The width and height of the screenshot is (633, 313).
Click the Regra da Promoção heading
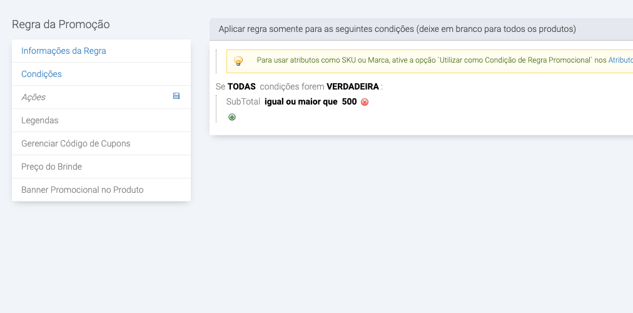61,24
